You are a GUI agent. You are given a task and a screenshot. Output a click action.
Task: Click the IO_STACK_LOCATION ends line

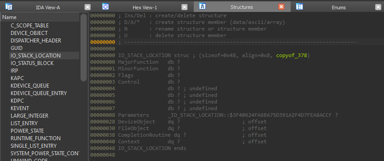click(152, 148)
